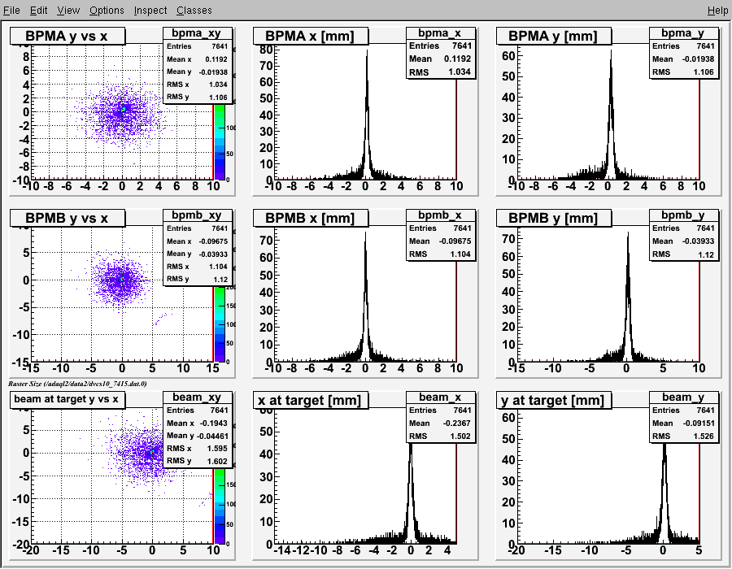The width and height of the screenshot is (732, 569).
Task: Click Mean x value -0.09675 in bpmb_xy stats
Action: click(213, 241)
